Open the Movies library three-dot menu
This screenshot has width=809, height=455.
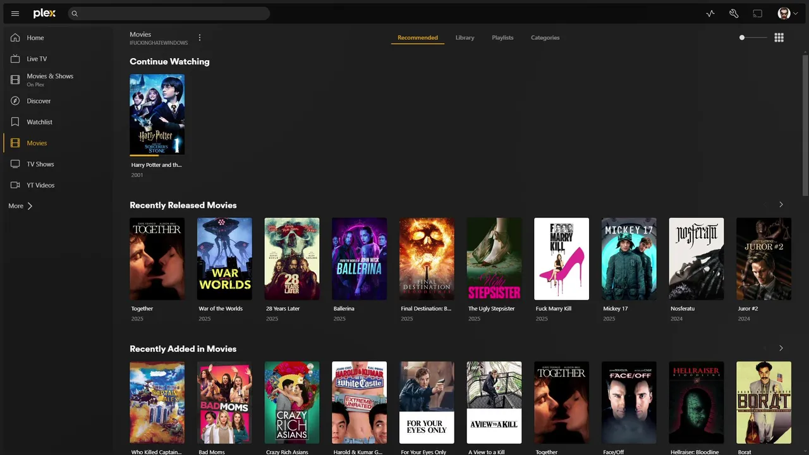(x=200, y=38)
